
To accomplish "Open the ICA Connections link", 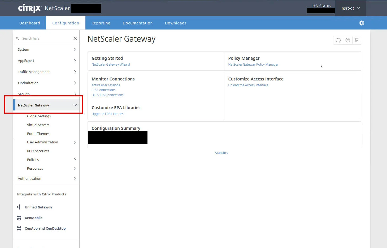I will point(103,90).
